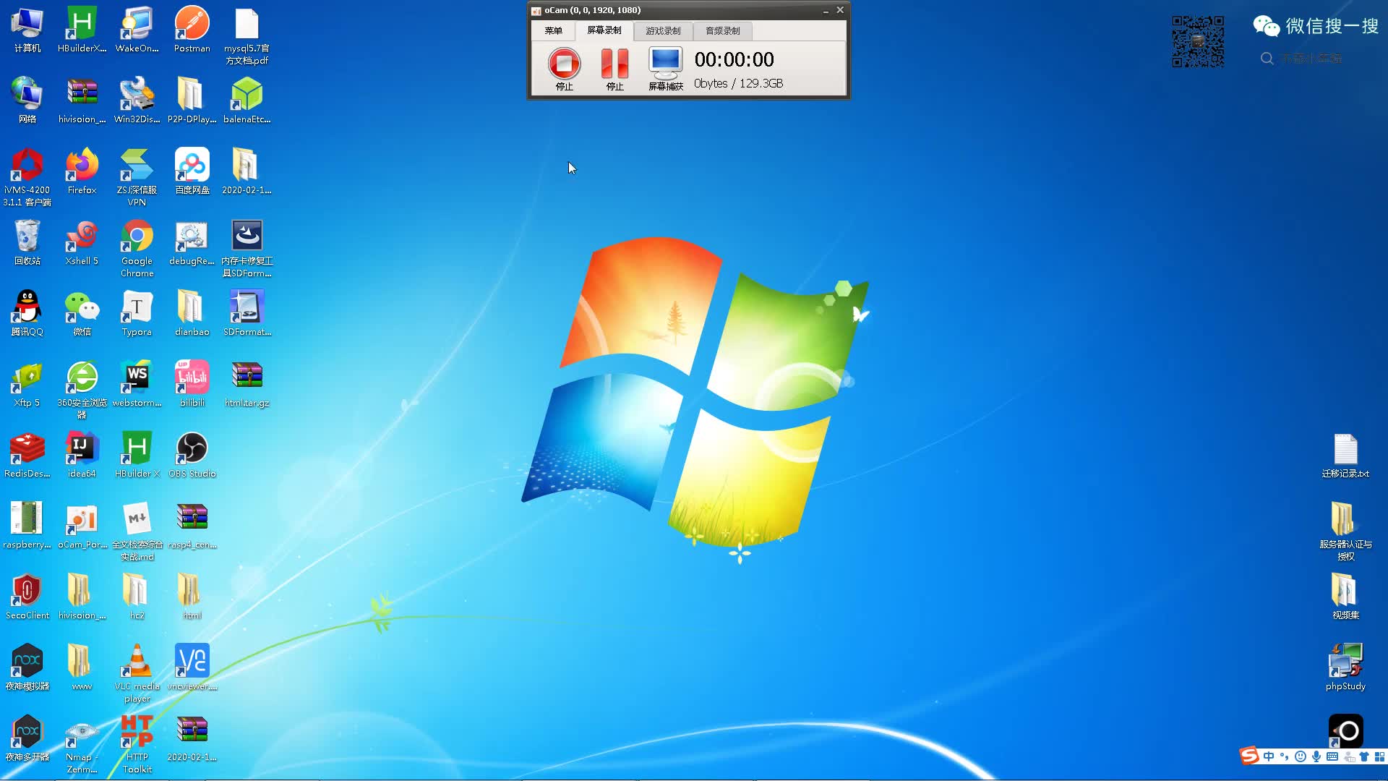Open the emoji smiley panel on the IME bar
The width and height of the screenshot is (1388, 781).
1301,756
